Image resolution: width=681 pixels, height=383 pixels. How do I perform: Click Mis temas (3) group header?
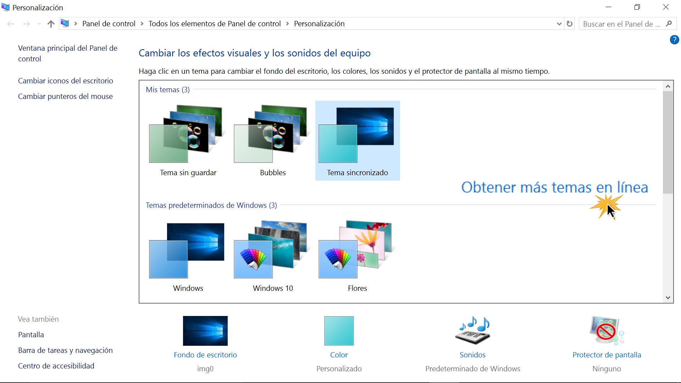tap(168, 90)
